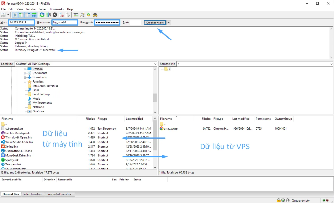Open the Quickconnect history dropdown arrow
Viewport: 334px width, 203px height.
pyautogui.click(x=169, y=23)
